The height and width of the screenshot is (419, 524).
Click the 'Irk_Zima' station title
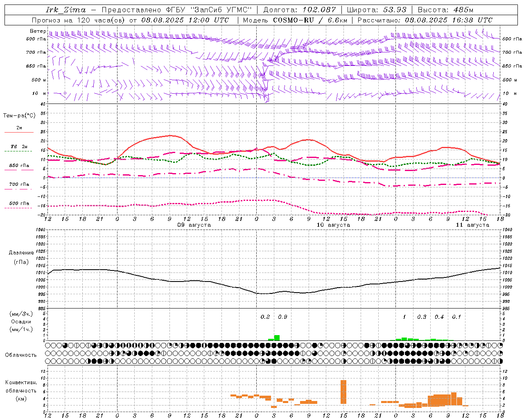click(66, 10)
